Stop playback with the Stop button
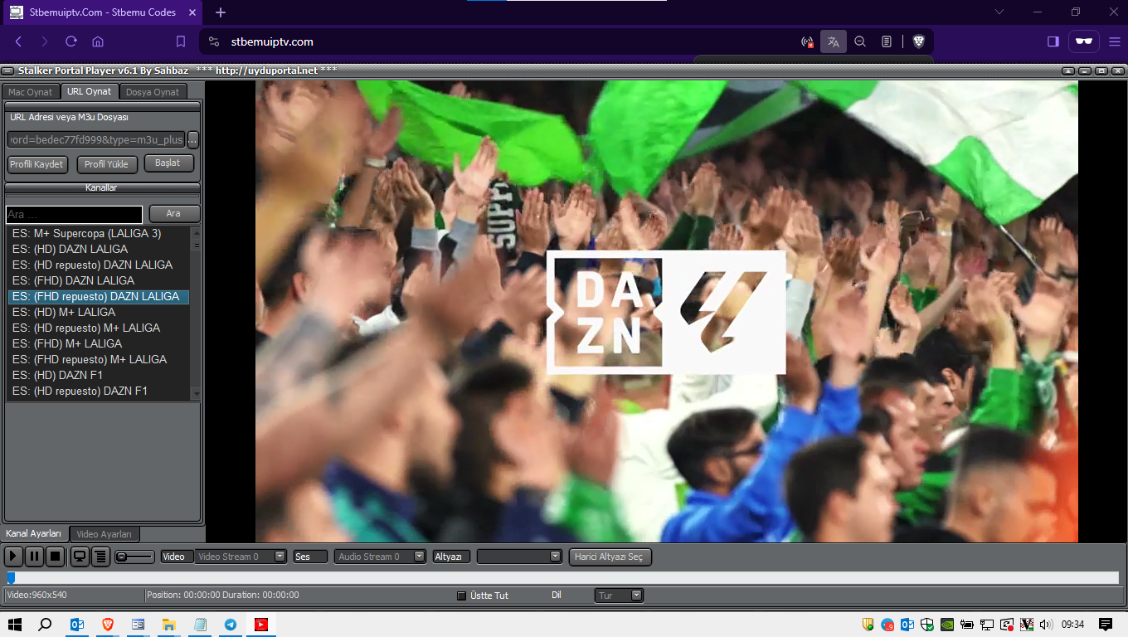 coord(55,557)
